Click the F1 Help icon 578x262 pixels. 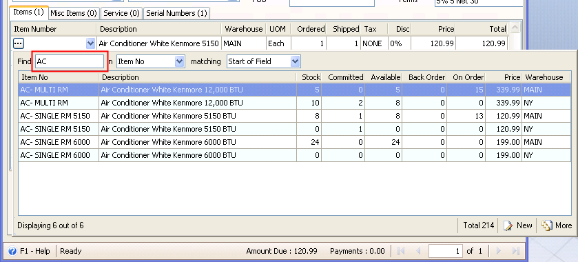[12, 251]
